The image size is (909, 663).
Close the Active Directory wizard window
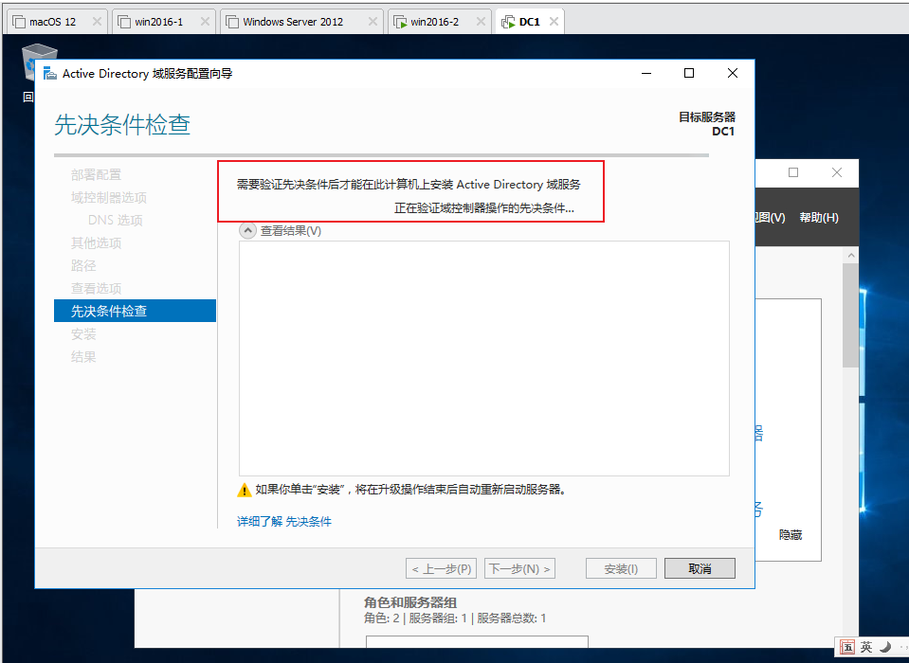[732, 73]
